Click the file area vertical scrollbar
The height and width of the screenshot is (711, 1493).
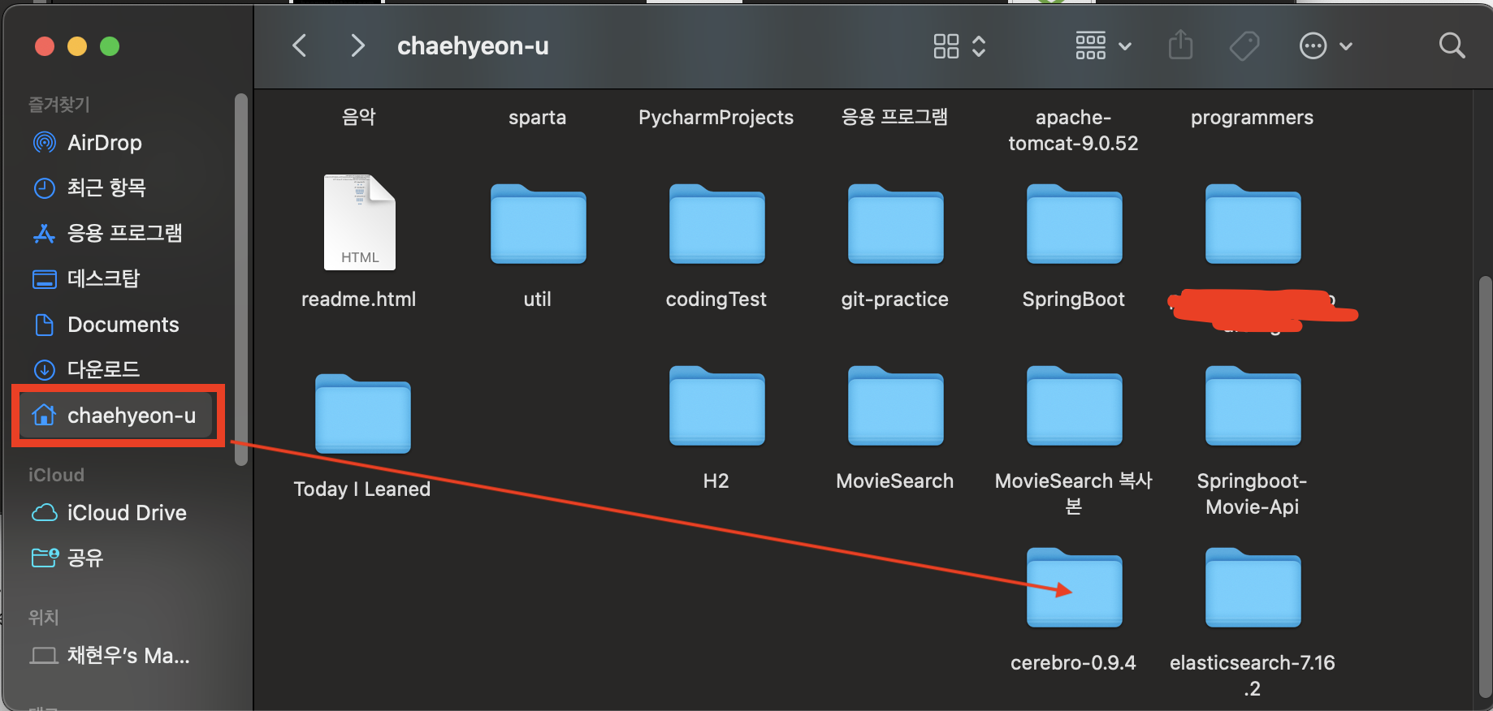coord(1485,487)
